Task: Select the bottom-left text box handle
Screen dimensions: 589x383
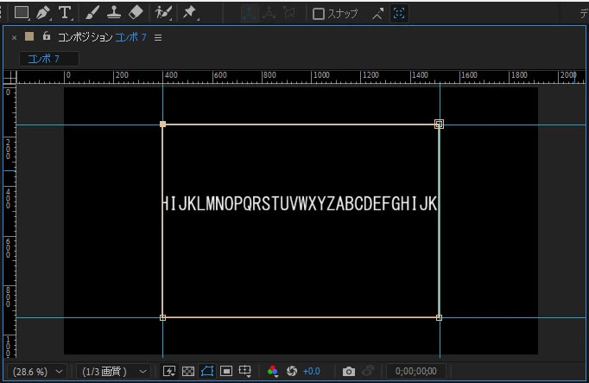Action: click(x=162, y=317)
